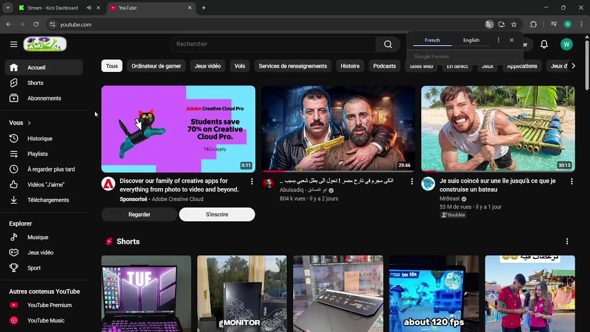590x332 pixels.
Task: Click the Adobe Creative Cloud channel avatar
Action: pyautogui.click(x=108, y=184)
